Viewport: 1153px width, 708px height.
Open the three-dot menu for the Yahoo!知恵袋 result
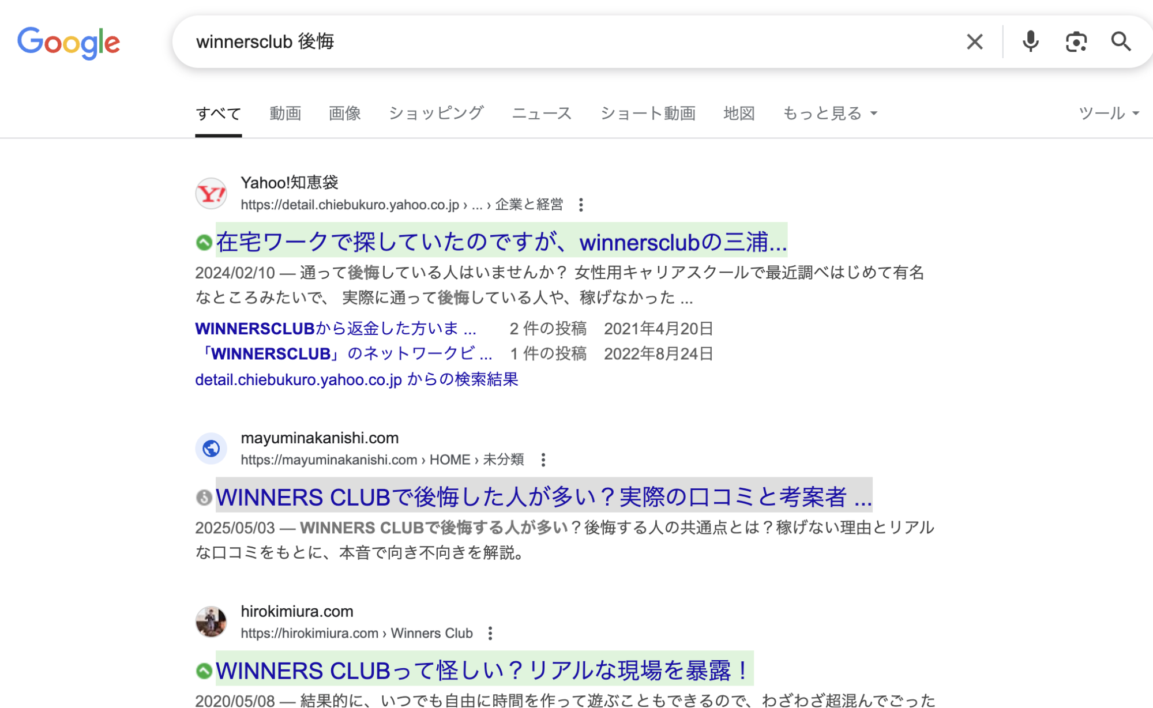coord(581,205)
